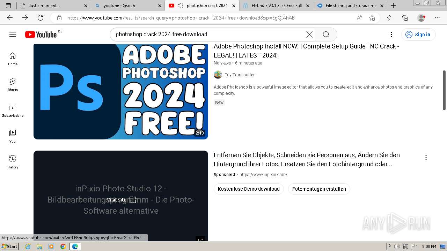Show hidden system tray icons

[390, 246]
